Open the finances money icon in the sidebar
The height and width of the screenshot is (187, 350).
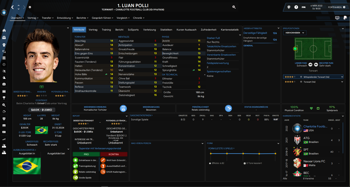click(x=4, y=132)
